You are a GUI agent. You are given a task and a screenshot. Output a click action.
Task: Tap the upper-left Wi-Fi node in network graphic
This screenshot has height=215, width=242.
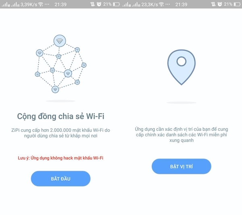tap(40, 53)
